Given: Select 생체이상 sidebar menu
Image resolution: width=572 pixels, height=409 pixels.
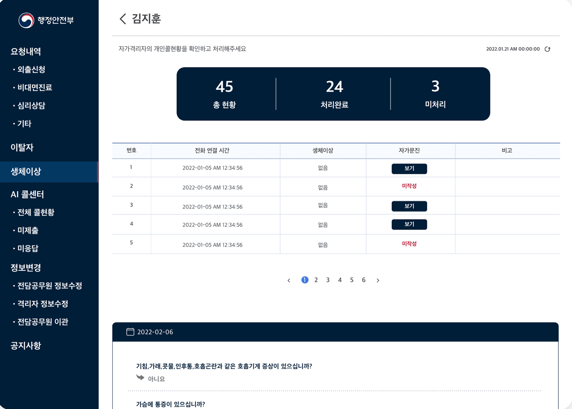Looking at the screenshot, I should click(x=26, y=172).
